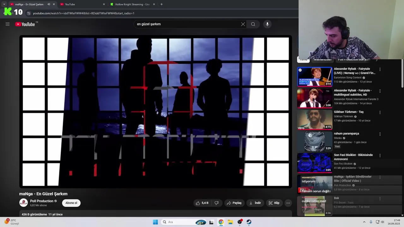
Task: Download the video with İndir
Action: click(255, 203)
